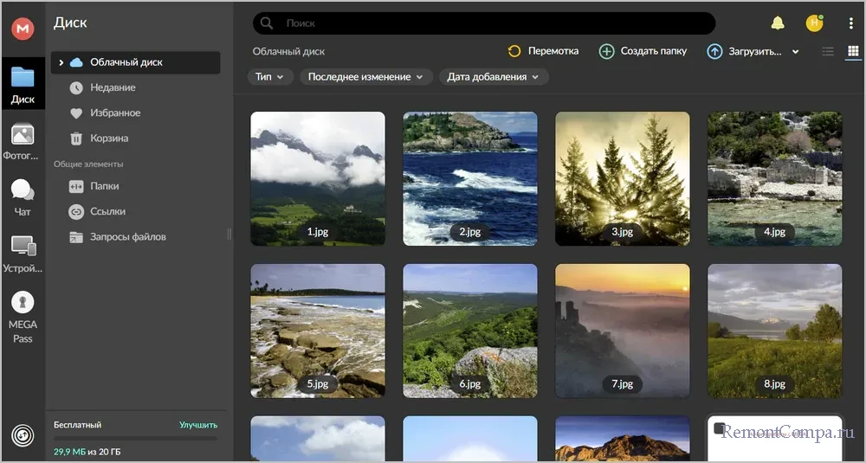
Task: Click the user avatar icon
Action: pyautogui.click(x=814, y=23)
